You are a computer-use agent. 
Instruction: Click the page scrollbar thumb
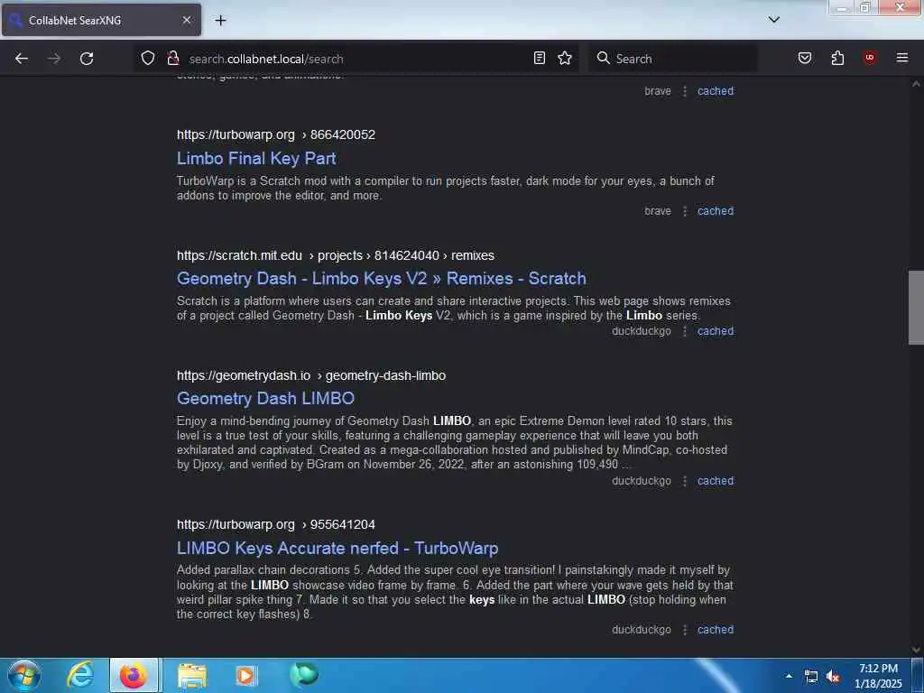916,308
